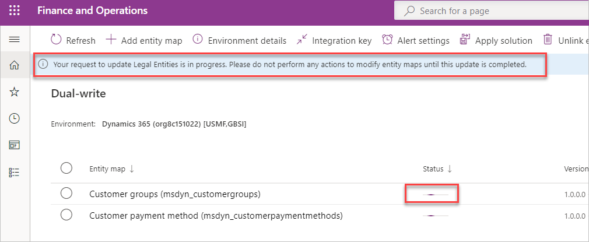Toggle the select-all circle in table header
Image resolution: width=589 pixels, height=242 pixels.
66,168
